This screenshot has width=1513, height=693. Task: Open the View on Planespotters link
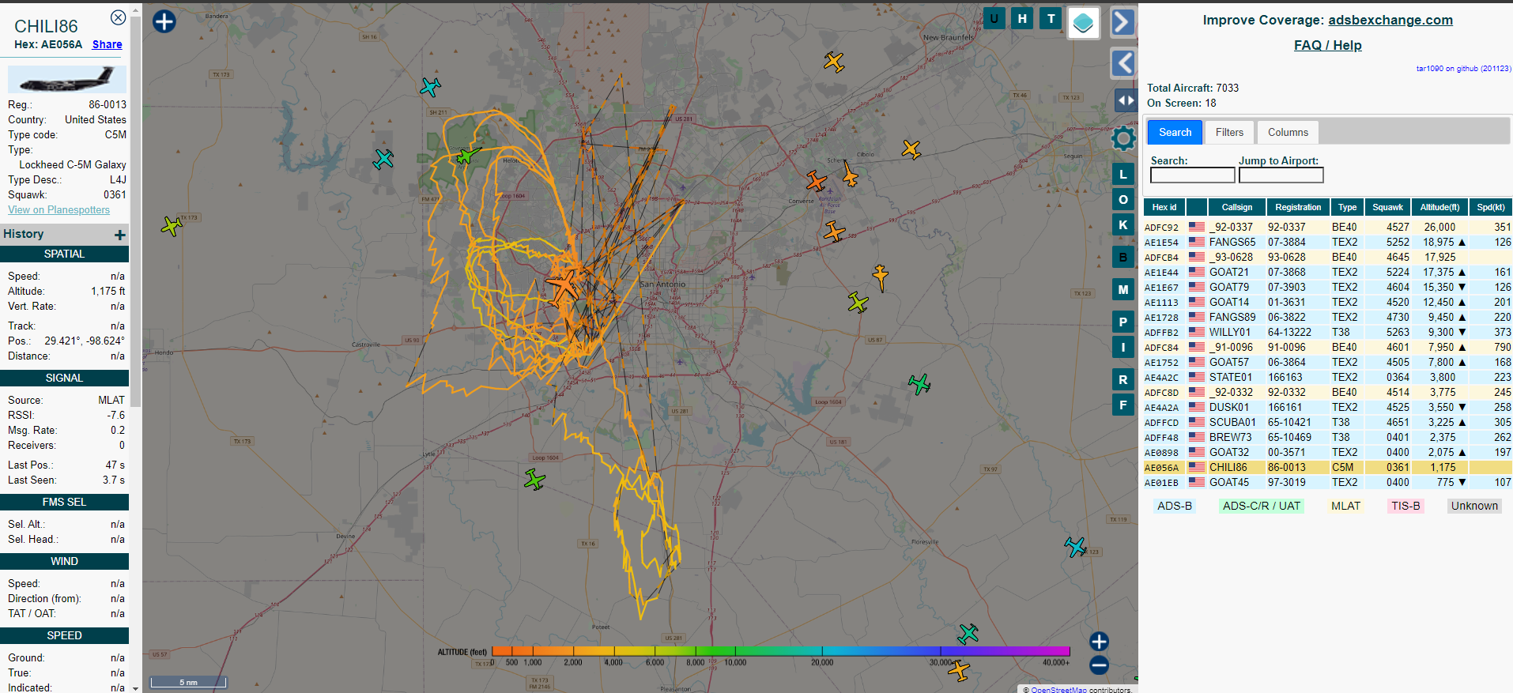[x=59, y=209]
